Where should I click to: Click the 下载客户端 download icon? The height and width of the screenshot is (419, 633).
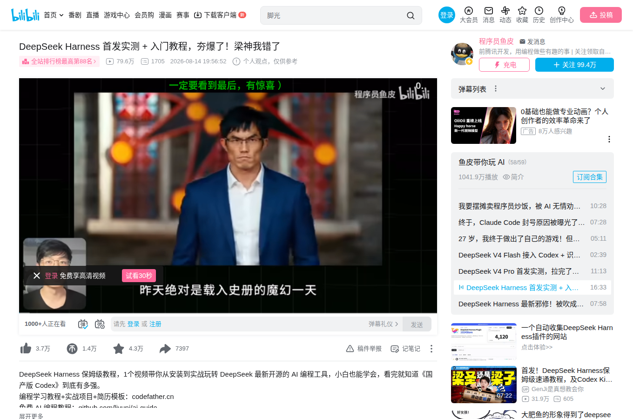pos(198,15)
